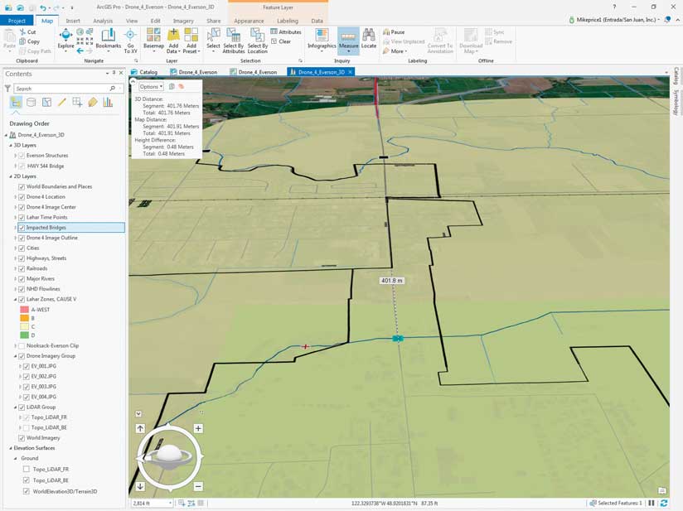Collapse the LiDAR Group

click(15, 407)
